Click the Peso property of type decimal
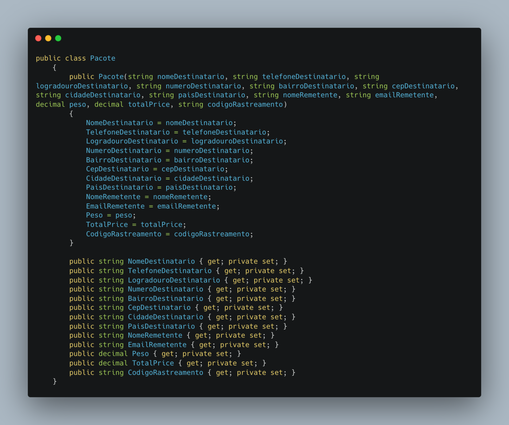509x425 pixels. click(141, 354)
